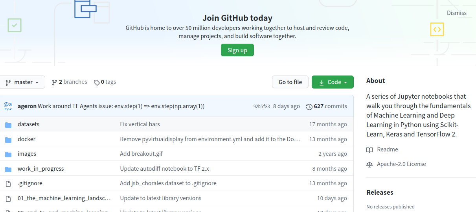
Task: Open the Update to latest library versions commit
Action: click(x=161, y=198)
